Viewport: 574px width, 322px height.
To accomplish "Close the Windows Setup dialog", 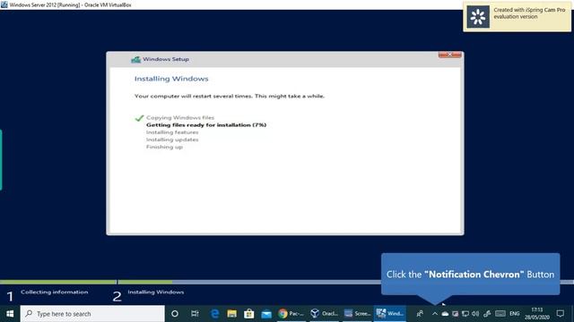I will coord(450,55).
